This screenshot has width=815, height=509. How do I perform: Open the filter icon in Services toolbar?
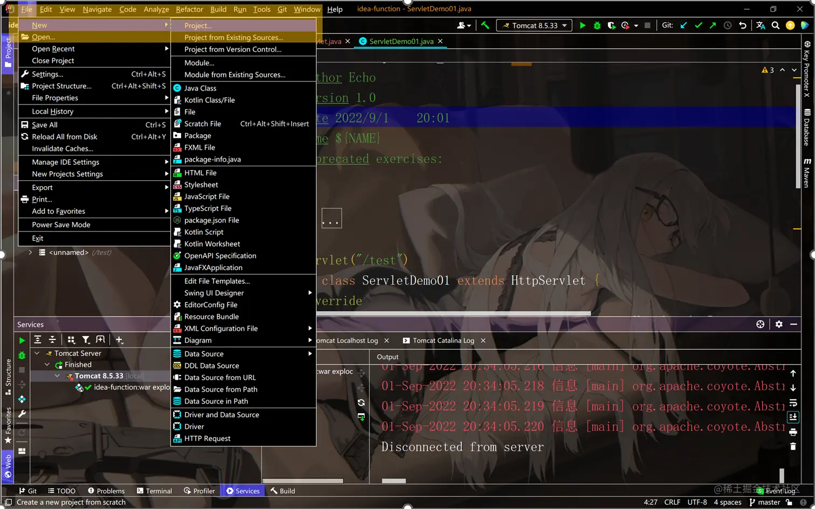86,339
